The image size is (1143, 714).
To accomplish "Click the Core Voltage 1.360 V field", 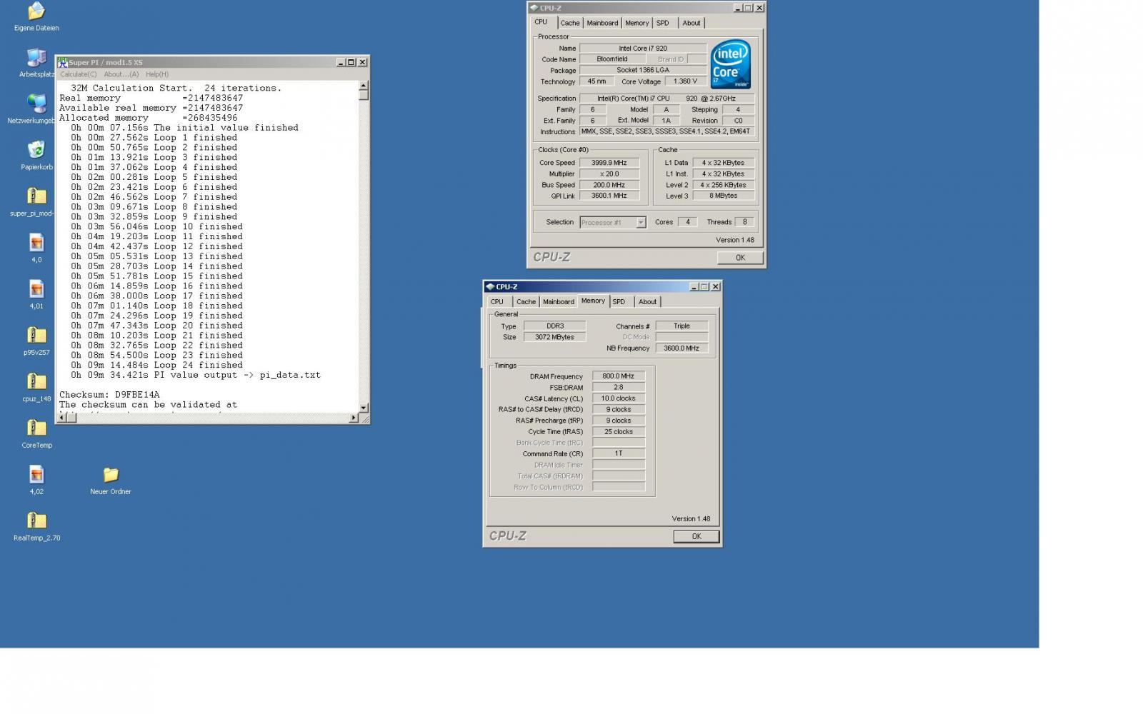I will click(x=685, y=81).
